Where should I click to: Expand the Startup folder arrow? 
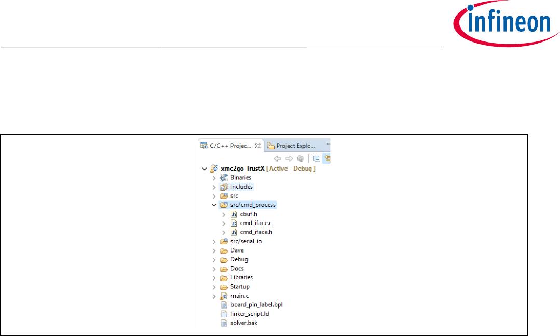214,287
